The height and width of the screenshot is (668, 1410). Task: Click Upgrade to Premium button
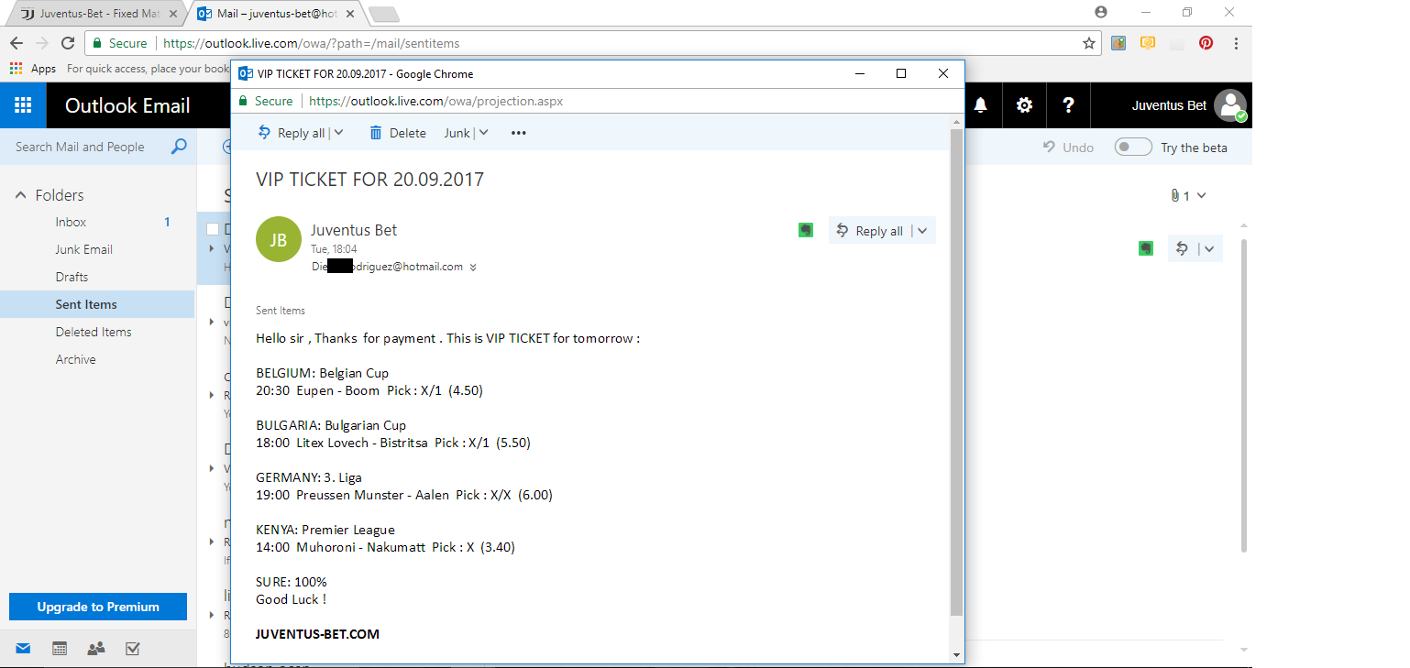pyautogui.click(x=98, y=607)
